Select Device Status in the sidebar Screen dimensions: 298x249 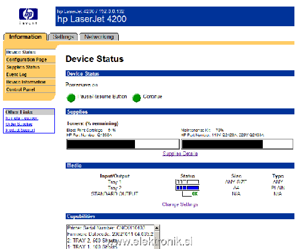click(x=30, y=52)
